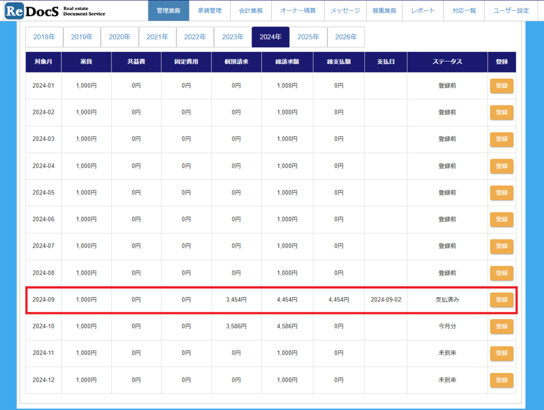
Task: Click the 2024-01 month cell
Action: click(x=44, y=85)
